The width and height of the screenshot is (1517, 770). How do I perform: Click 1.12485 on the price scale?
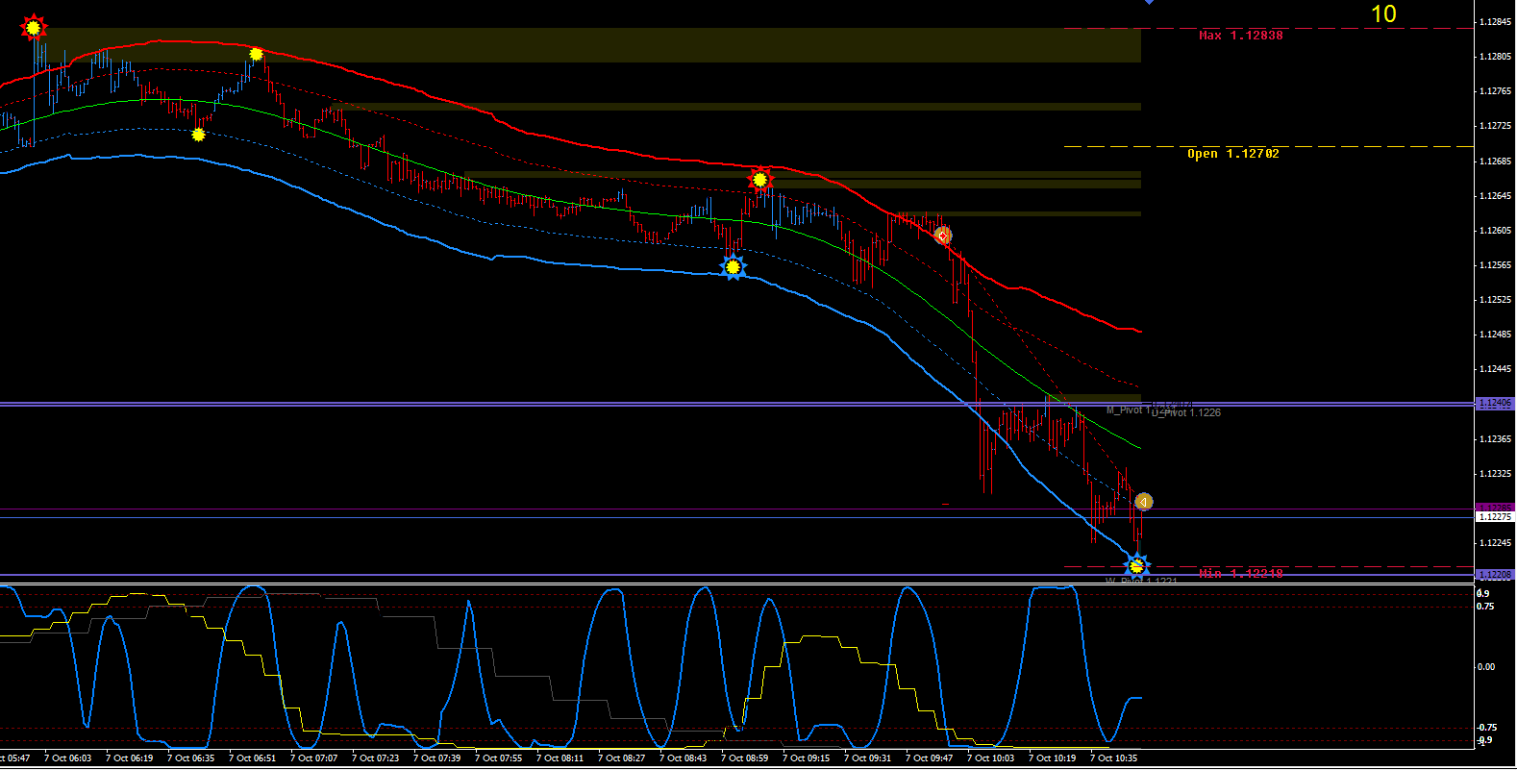(1495, 335)
